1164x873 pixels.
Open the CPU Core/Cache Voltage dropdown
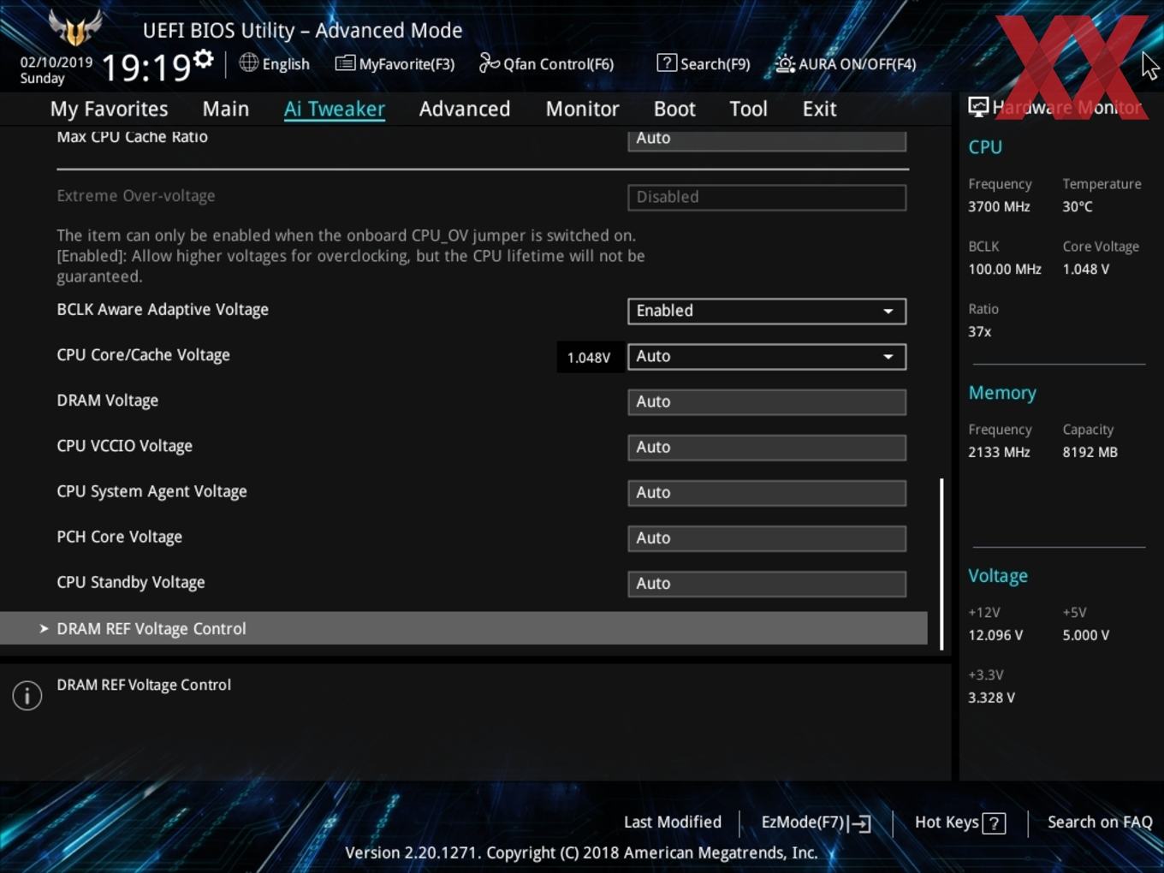click(x=767, y=356)
